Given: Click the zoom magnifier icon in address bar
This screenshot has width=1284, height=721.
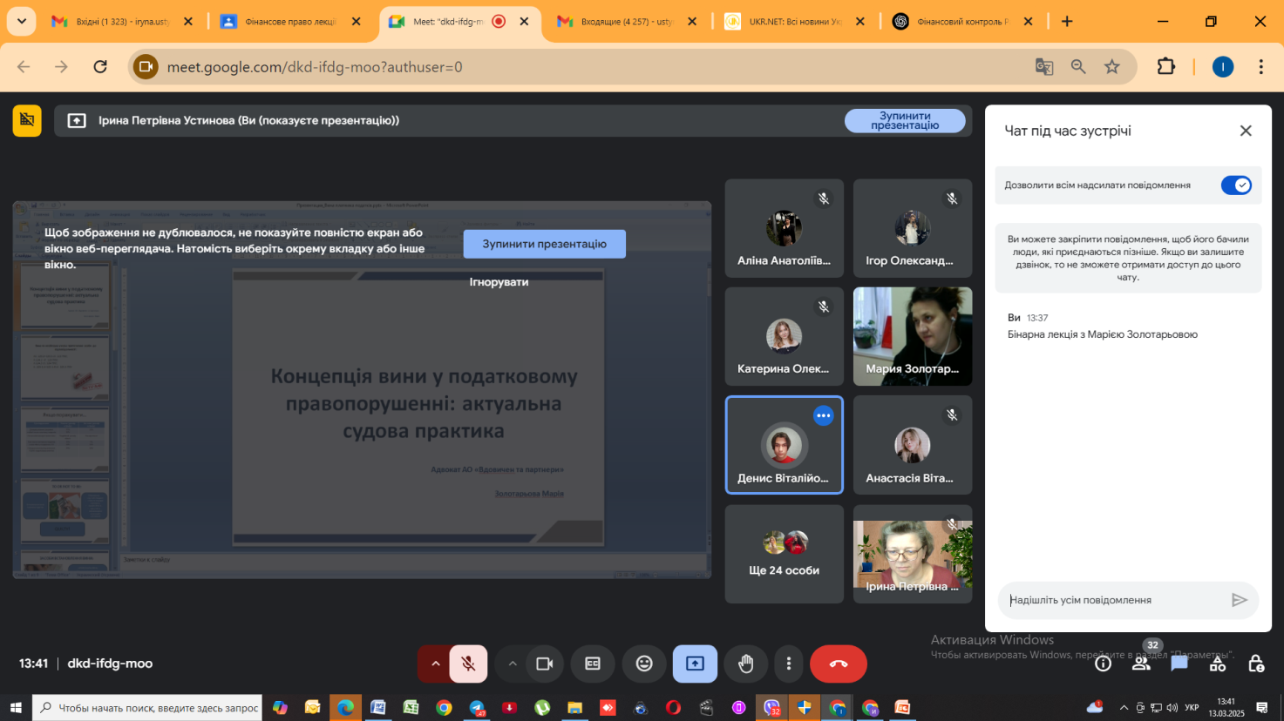Looking at the screenshot, I should (1078, 67).
